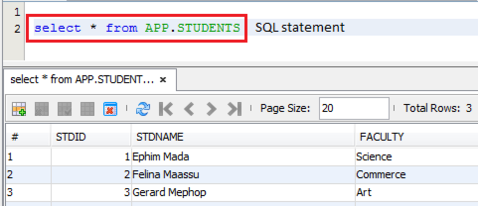Viewport: 478px width, 206px height.
Task: Click the grayed-out Commit Records checkmark icon
Action: point(65,108)
